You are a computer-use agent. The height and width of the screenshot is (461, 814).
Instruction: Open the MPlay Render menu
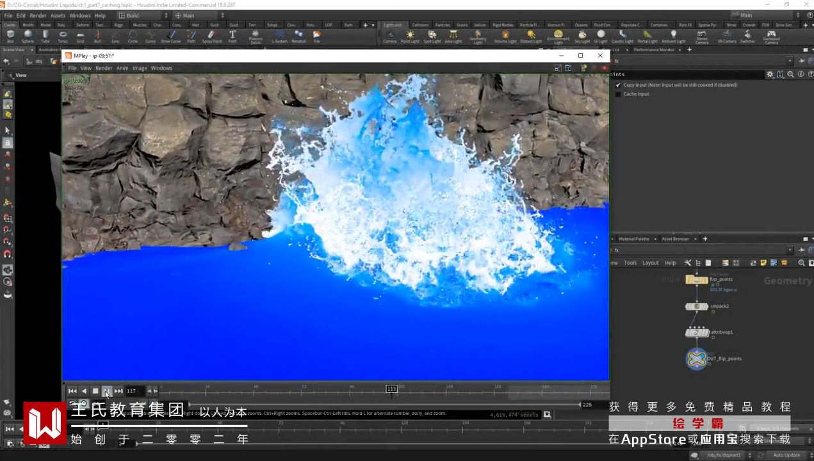pos(104,68)
